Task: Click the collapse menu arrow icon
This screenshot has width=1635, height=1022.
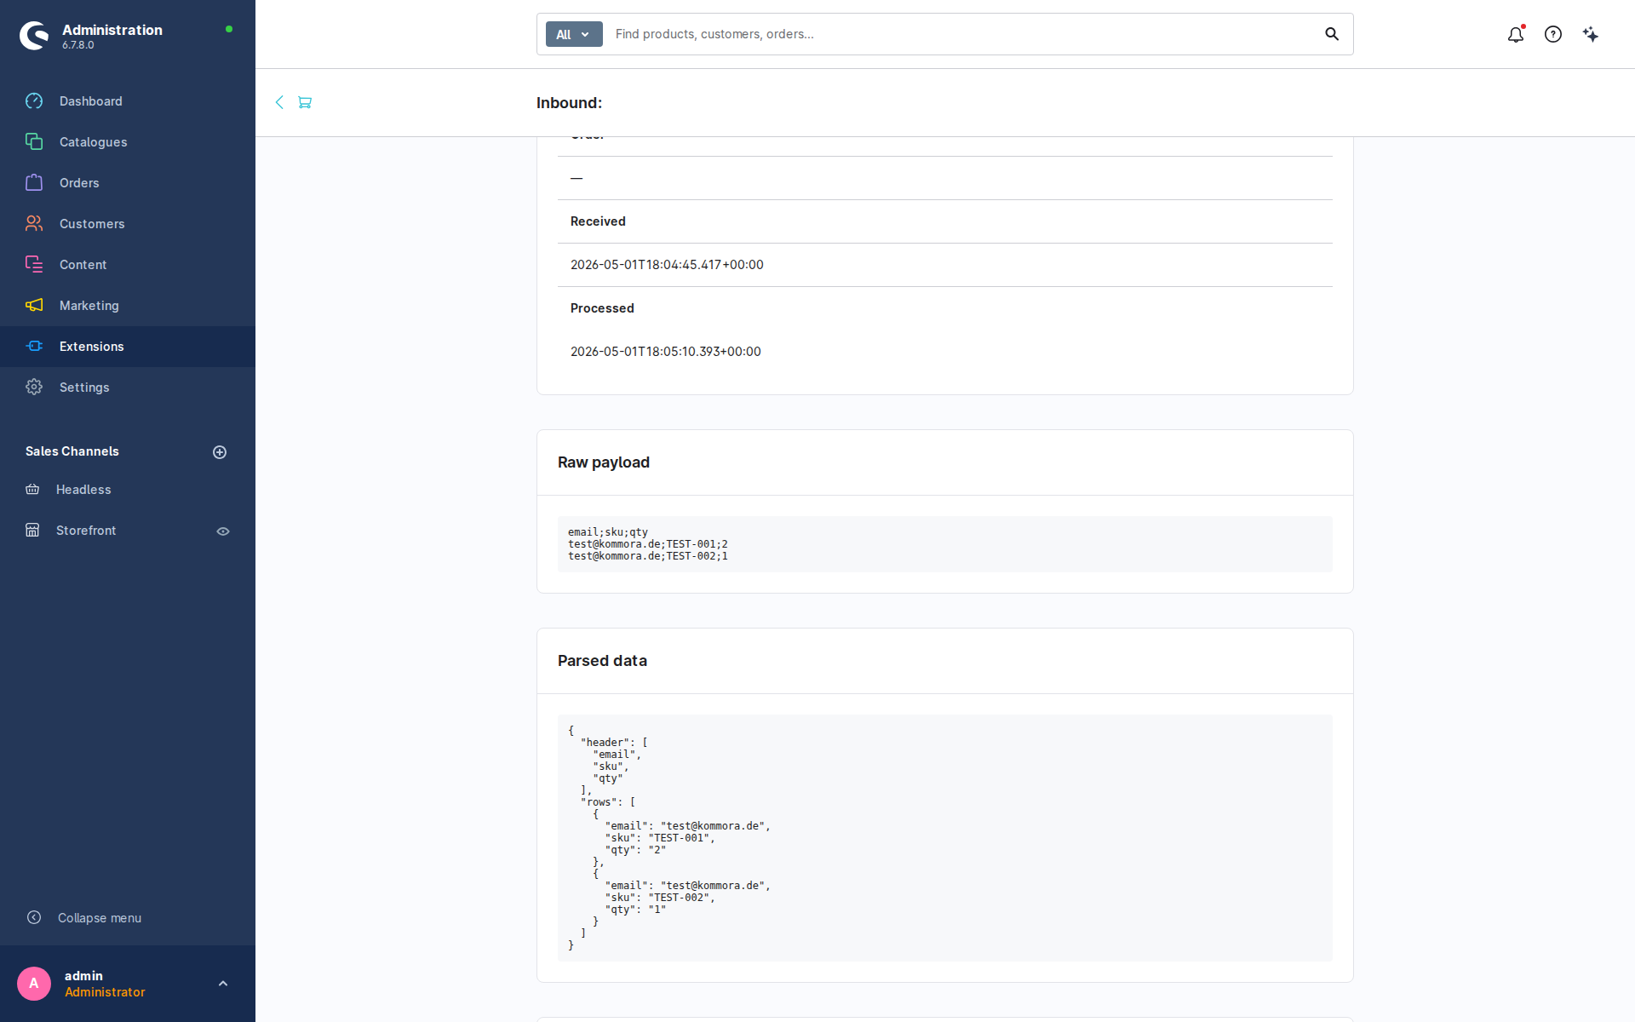Action: click(34, 917)
